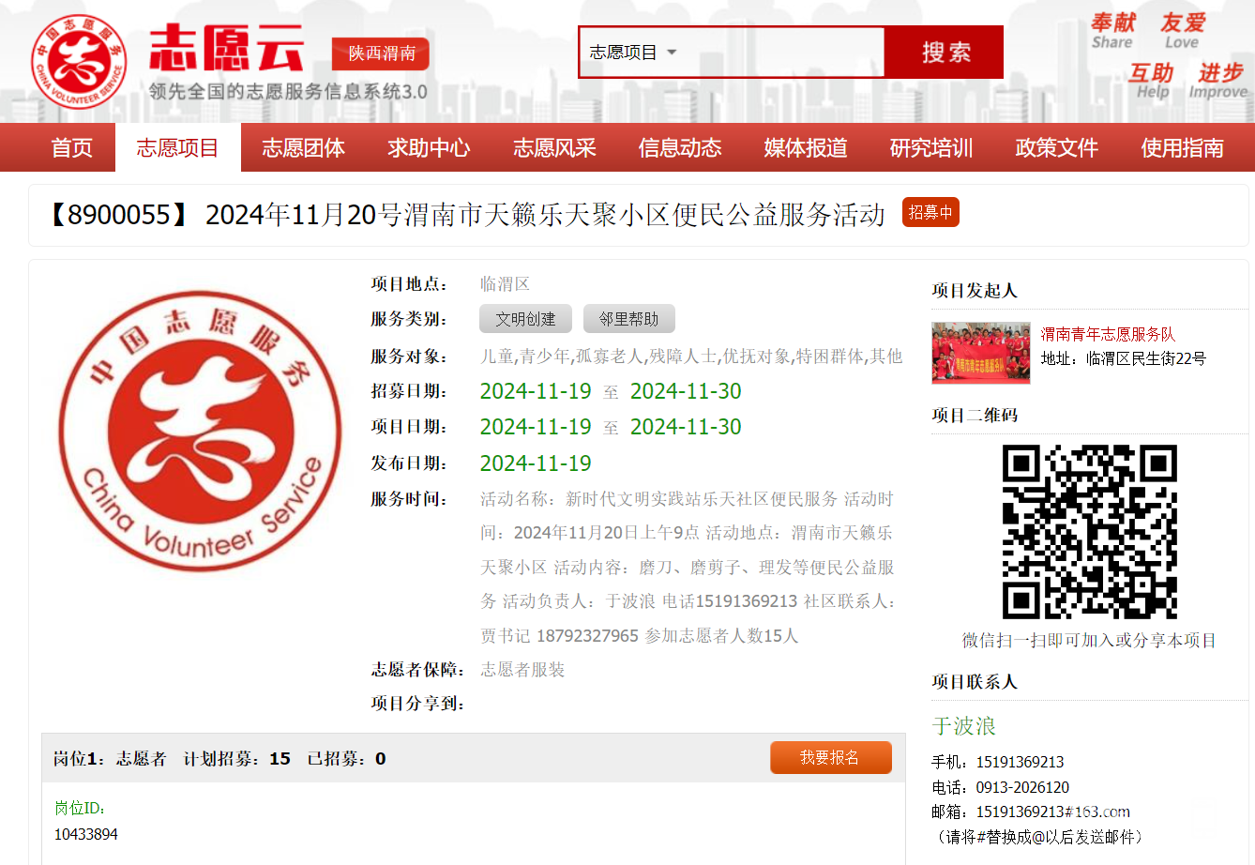
Task: Open the 使用指南 help tab
Action: [x=1182, y=148]
